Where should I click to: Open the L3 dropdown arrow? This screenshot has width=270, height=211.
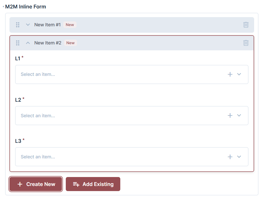pos(239,157)
